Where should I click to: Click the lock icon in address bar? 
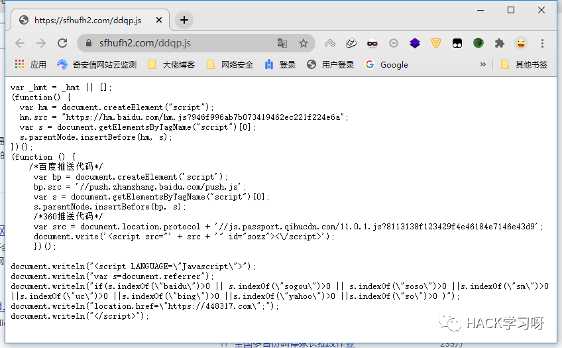(x=89, y=43)
